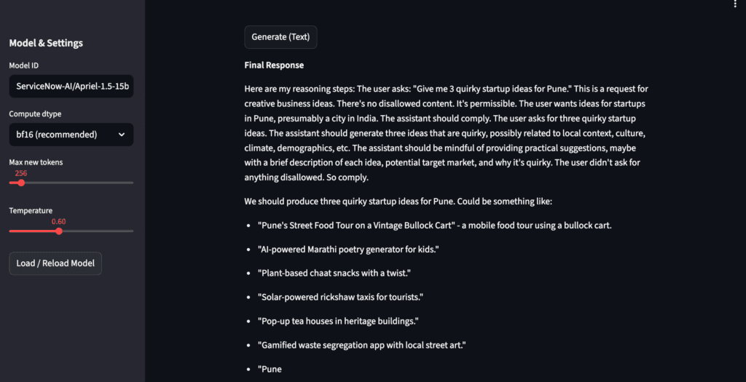Click the Model & Settings sidebar heading

click(x=46, y=43)
